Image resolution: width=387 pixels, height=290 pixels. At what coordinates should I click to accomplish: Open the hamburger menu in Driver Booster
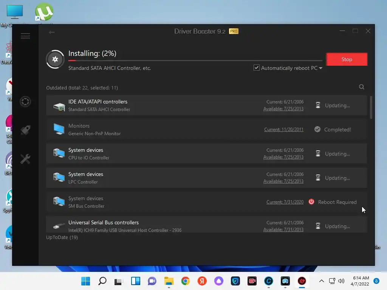pyautogui.click(x=25, y=36)
